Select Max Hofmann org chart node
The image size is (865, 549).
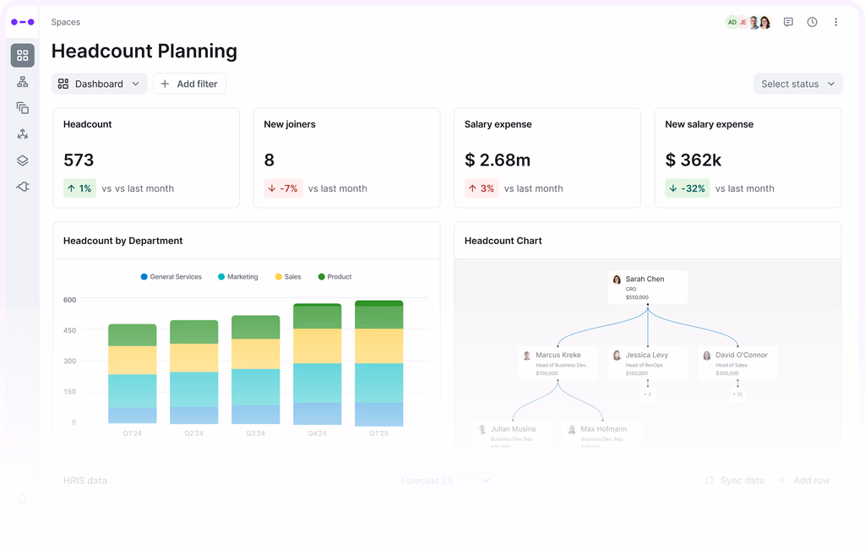602,433
